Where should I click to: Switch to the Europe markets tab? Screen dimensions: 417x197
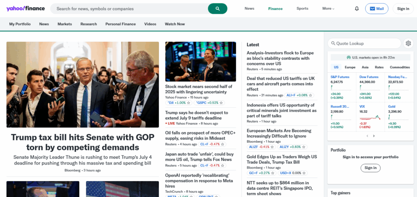coord(350,67)
